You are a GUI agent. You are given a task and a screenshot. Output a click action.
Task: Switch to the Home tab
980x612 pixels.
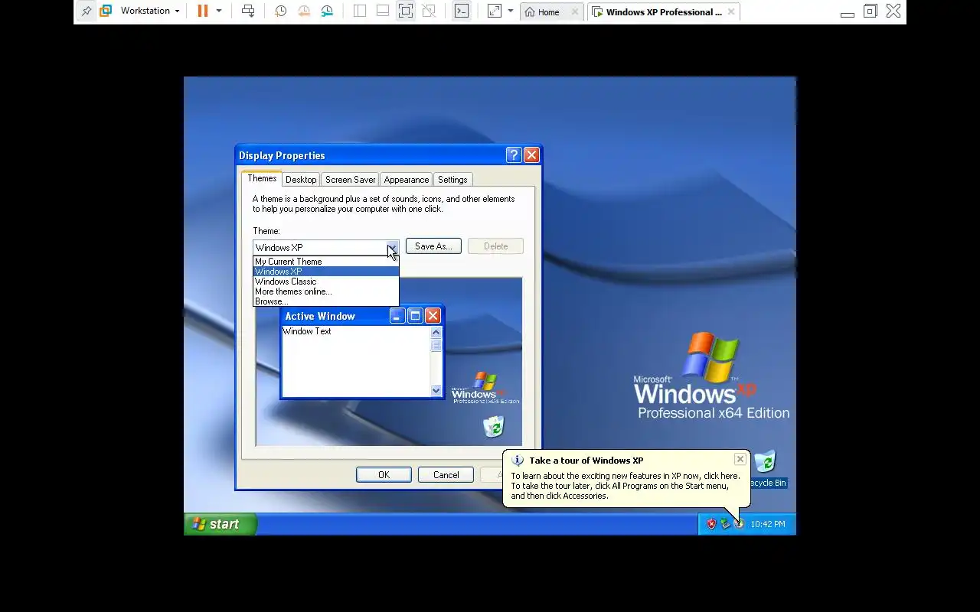[x=543, y=12]
